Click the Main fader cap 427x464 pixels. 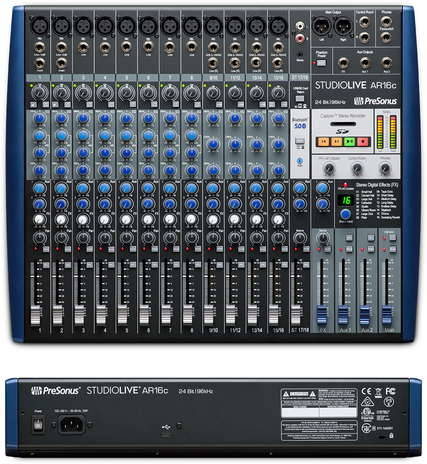[x=387, y=313]
